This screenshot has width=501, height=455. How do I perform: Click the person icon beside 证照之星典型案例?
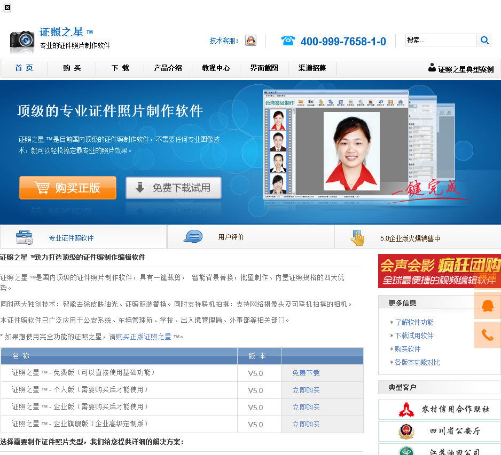[432, 67]
